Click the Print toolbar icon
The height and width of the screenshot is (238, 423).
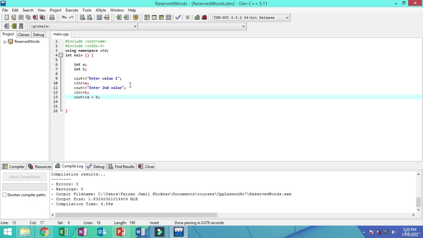point(52,18)
